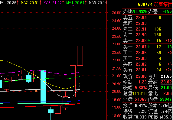Click the 25.00 price axis label
The height and width of the screenshot is (120, 173).
[x=116, y=13]
